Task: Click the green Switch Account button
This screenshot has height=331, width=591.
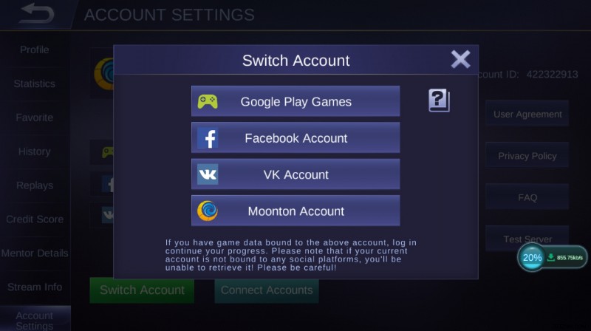Action: tap(142, 290)
